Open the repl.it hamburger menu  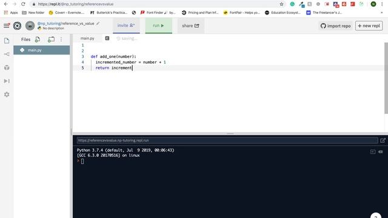click(7, 25)
